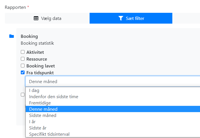Select Indenfor den sidste time

click(113, 97)
